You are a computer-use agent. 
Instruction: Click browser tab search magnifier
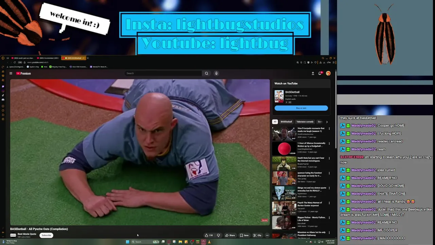point(323,58)
